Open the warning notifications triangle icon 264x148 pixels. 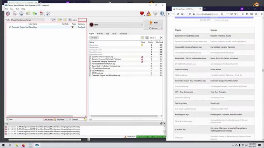click(148, 14)
